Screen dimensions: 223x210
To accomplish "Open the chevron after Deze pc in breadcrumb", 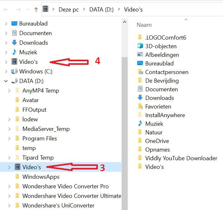I will [x=84, y=9].
